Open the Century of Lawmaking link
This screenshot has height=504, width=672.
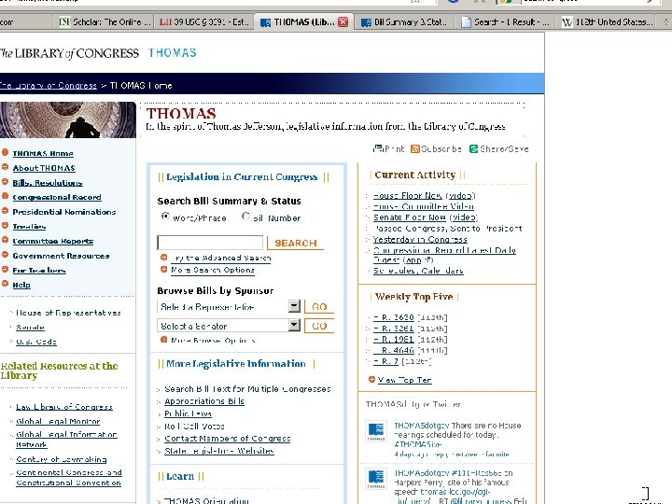click(62, 459)
